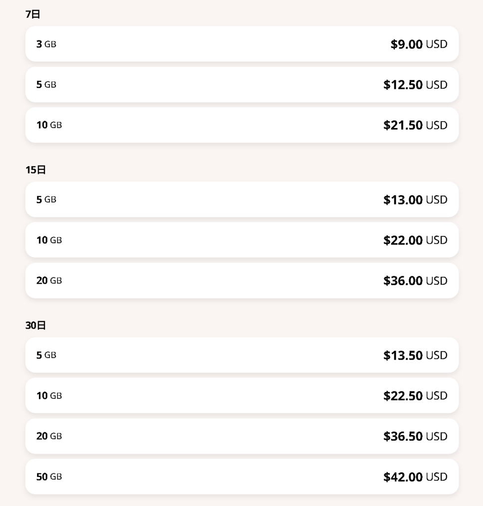Choose the 30-day 10 GB plan for $22.50
Viewport: 483px width, 506px height.
(242, 396)
